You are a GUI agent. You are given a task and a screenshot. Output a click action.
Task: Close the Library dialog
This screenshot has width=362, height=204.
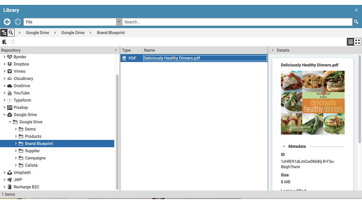coord(356,10)
